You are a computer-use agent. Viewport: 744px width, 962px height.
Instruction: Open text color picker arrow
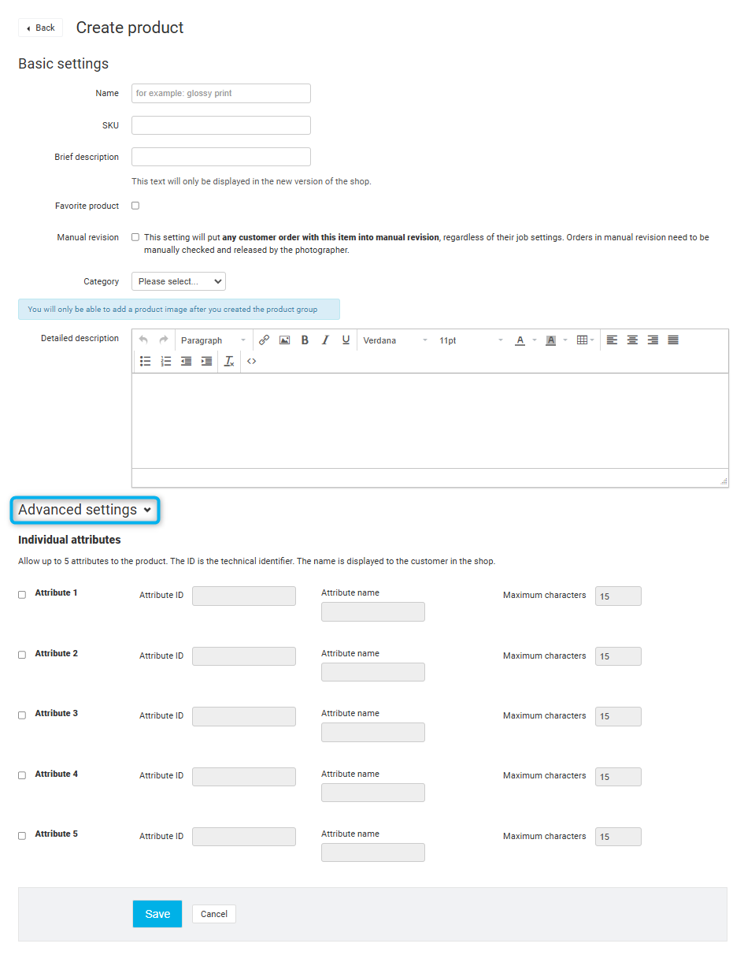pyautogui.click(x=535, y=340)
